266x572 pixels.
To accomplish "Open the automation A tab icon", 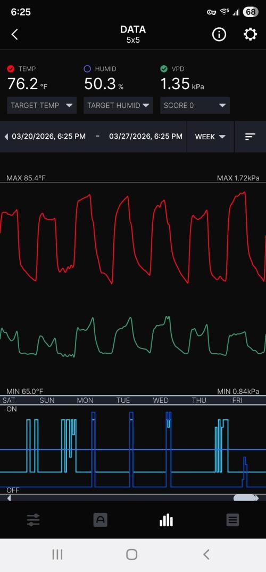I will click(100, 520).
